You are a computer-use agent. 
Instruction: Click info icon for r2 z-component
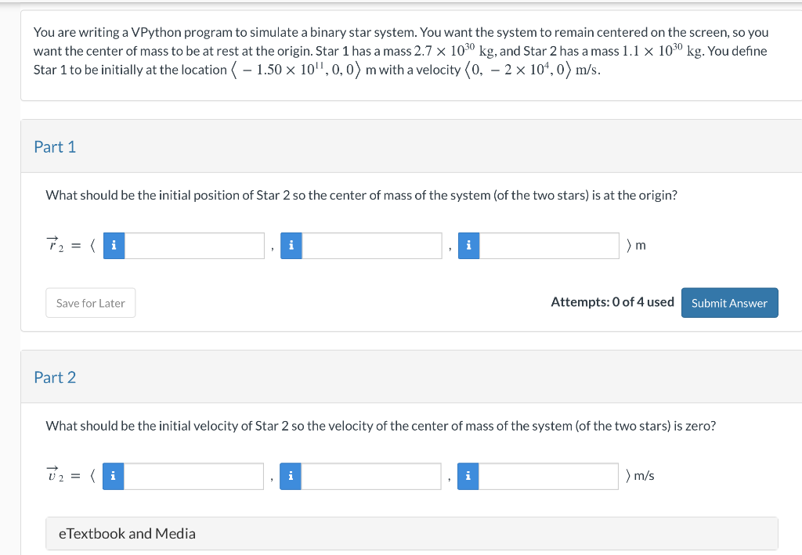468,246
